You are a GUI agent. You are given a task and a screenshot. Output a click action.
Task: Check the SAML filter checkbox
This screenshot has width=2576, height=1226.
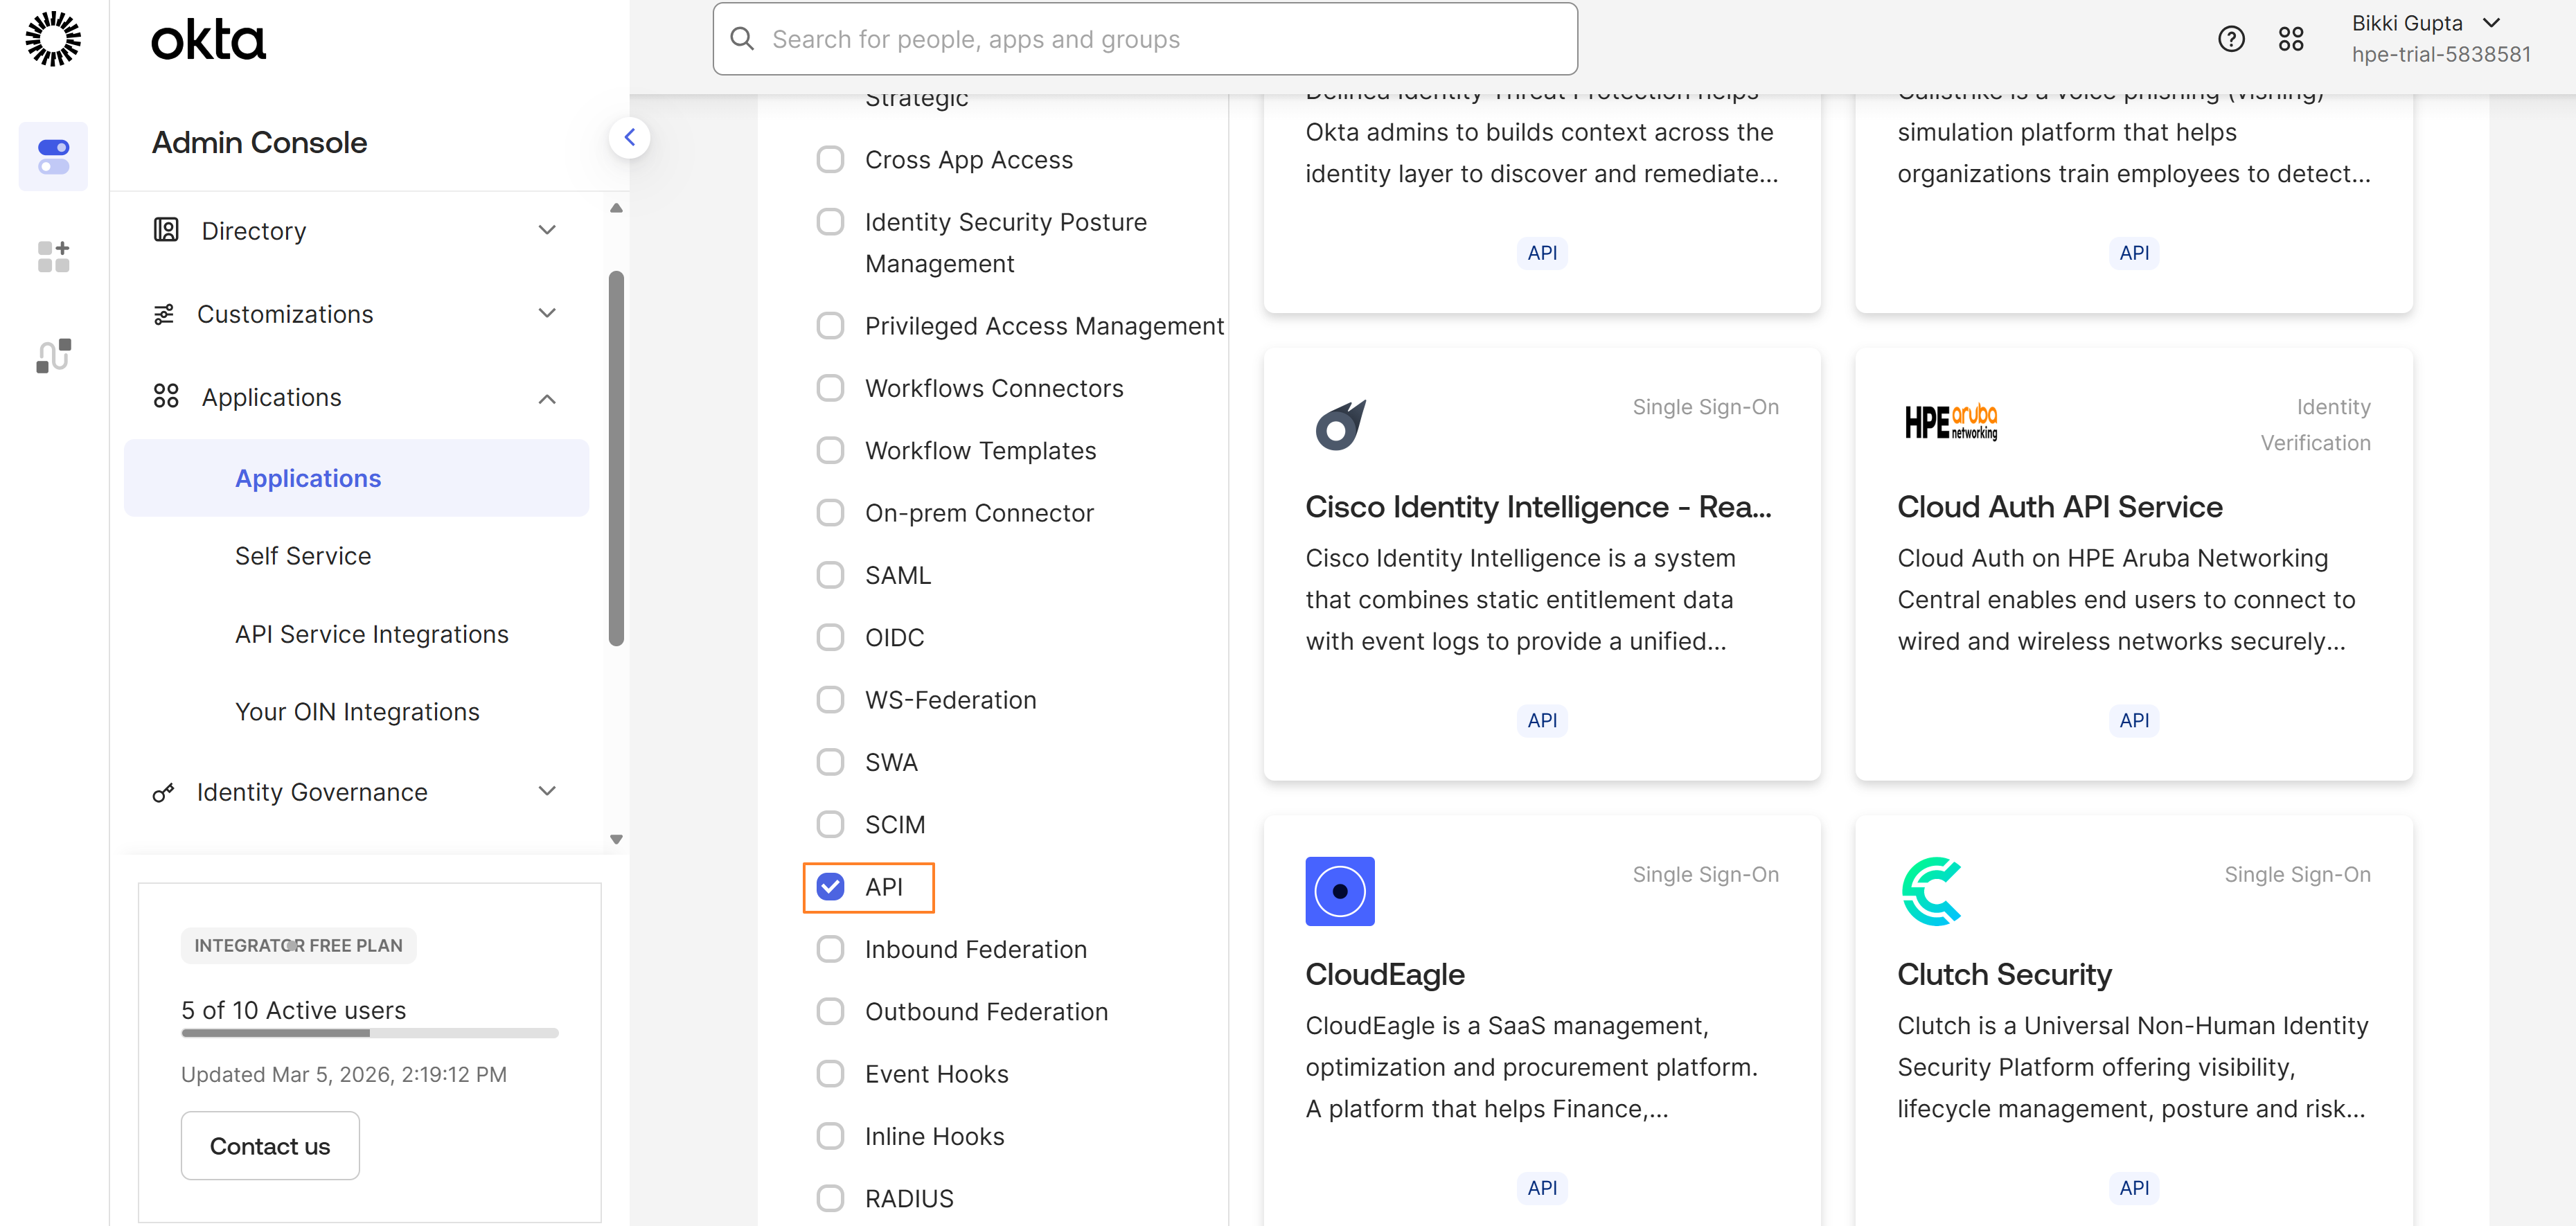coord(830,575)
